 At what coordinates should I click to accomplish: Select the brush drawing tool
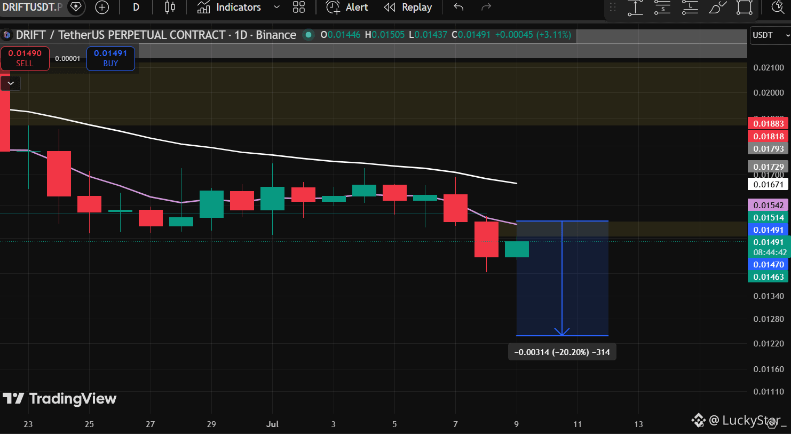tap(717, 7)
